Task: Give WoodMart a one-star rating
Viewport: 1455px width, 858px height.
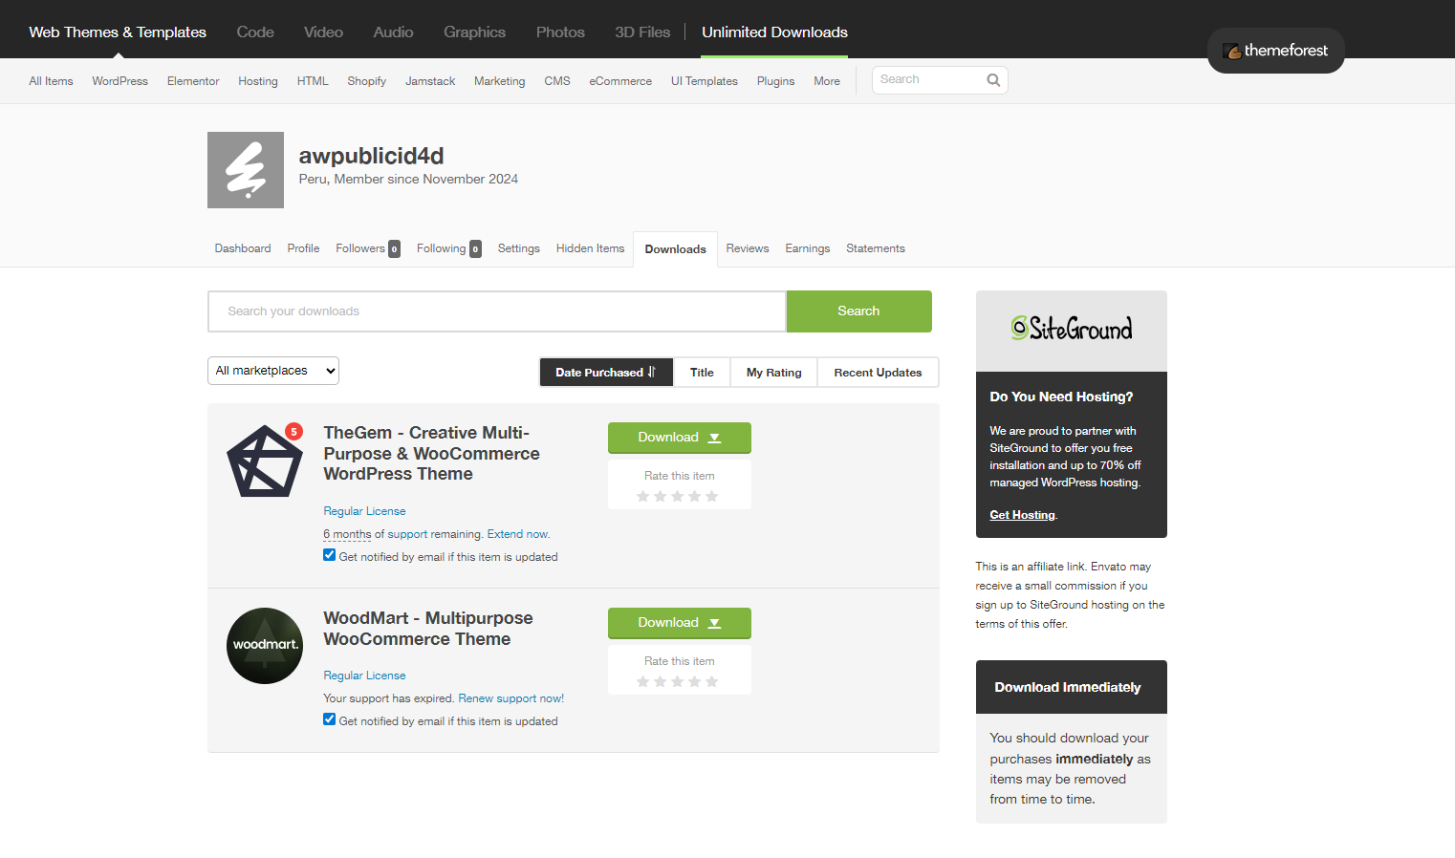Action: [x=643, y=681]
